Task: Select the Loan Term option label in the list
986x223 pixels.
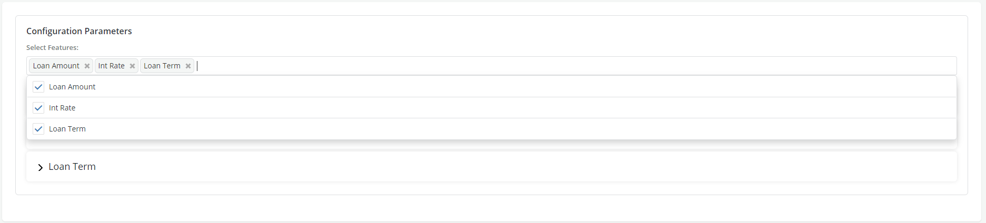Action: pos(67,129)
